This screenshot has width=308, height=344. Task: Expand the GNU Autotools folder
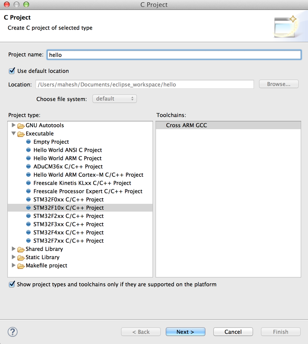click(14, 125)
